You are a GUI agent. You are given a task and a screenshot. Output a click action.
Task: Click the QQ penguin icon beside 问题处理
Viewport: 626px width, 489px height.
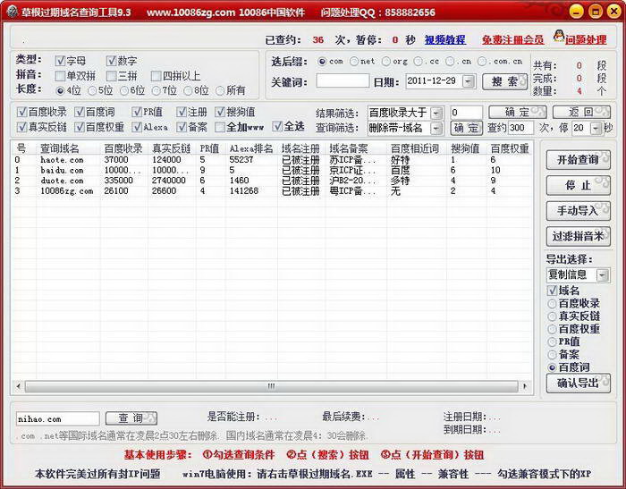pos(559,38)
